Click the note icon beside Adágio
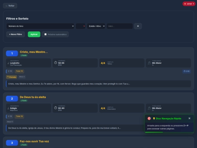 click(x=8, y=108)
